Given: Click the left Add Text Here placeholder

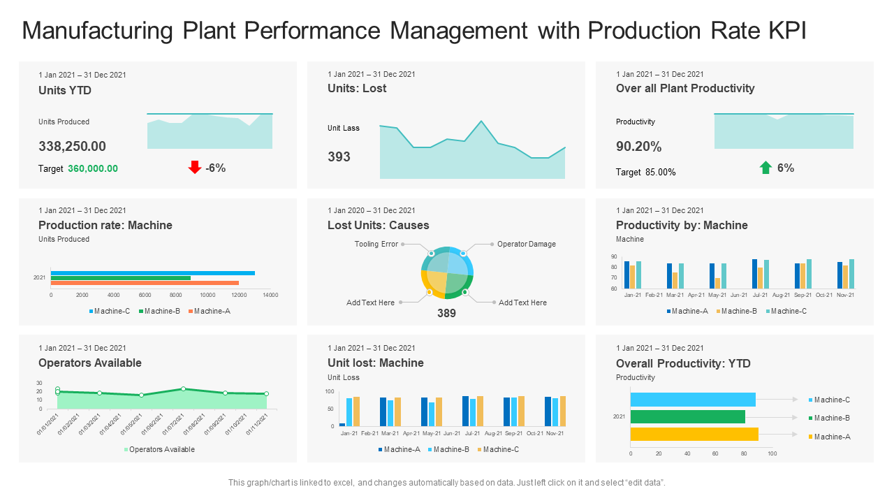Looking at the screenshot, I should (x=371, y=302).
